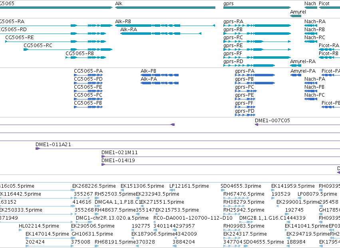340x248 pixels.
Task: Select protein Alk-PB
Action: 159,75
